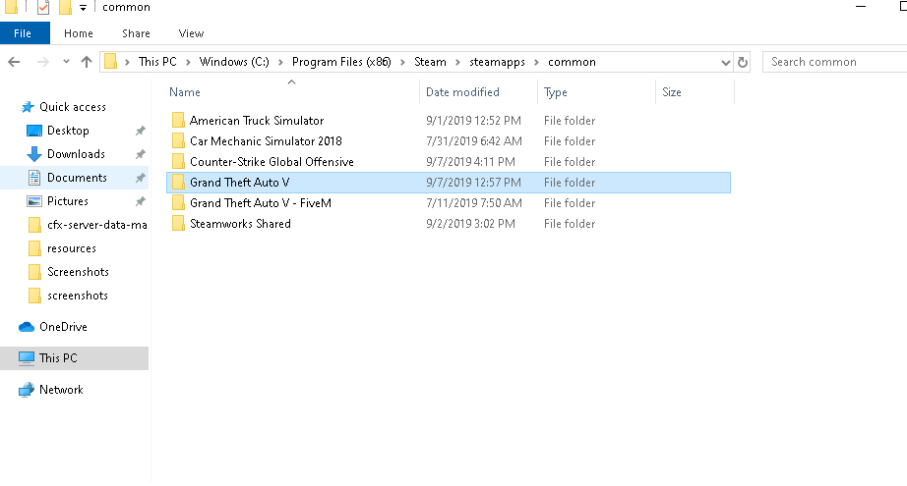Image resolution: width=907 pixels, height=486 pixels.
Task: Select the Counter-Strike Global Offensive folder icon
Action: coord(178,162)
